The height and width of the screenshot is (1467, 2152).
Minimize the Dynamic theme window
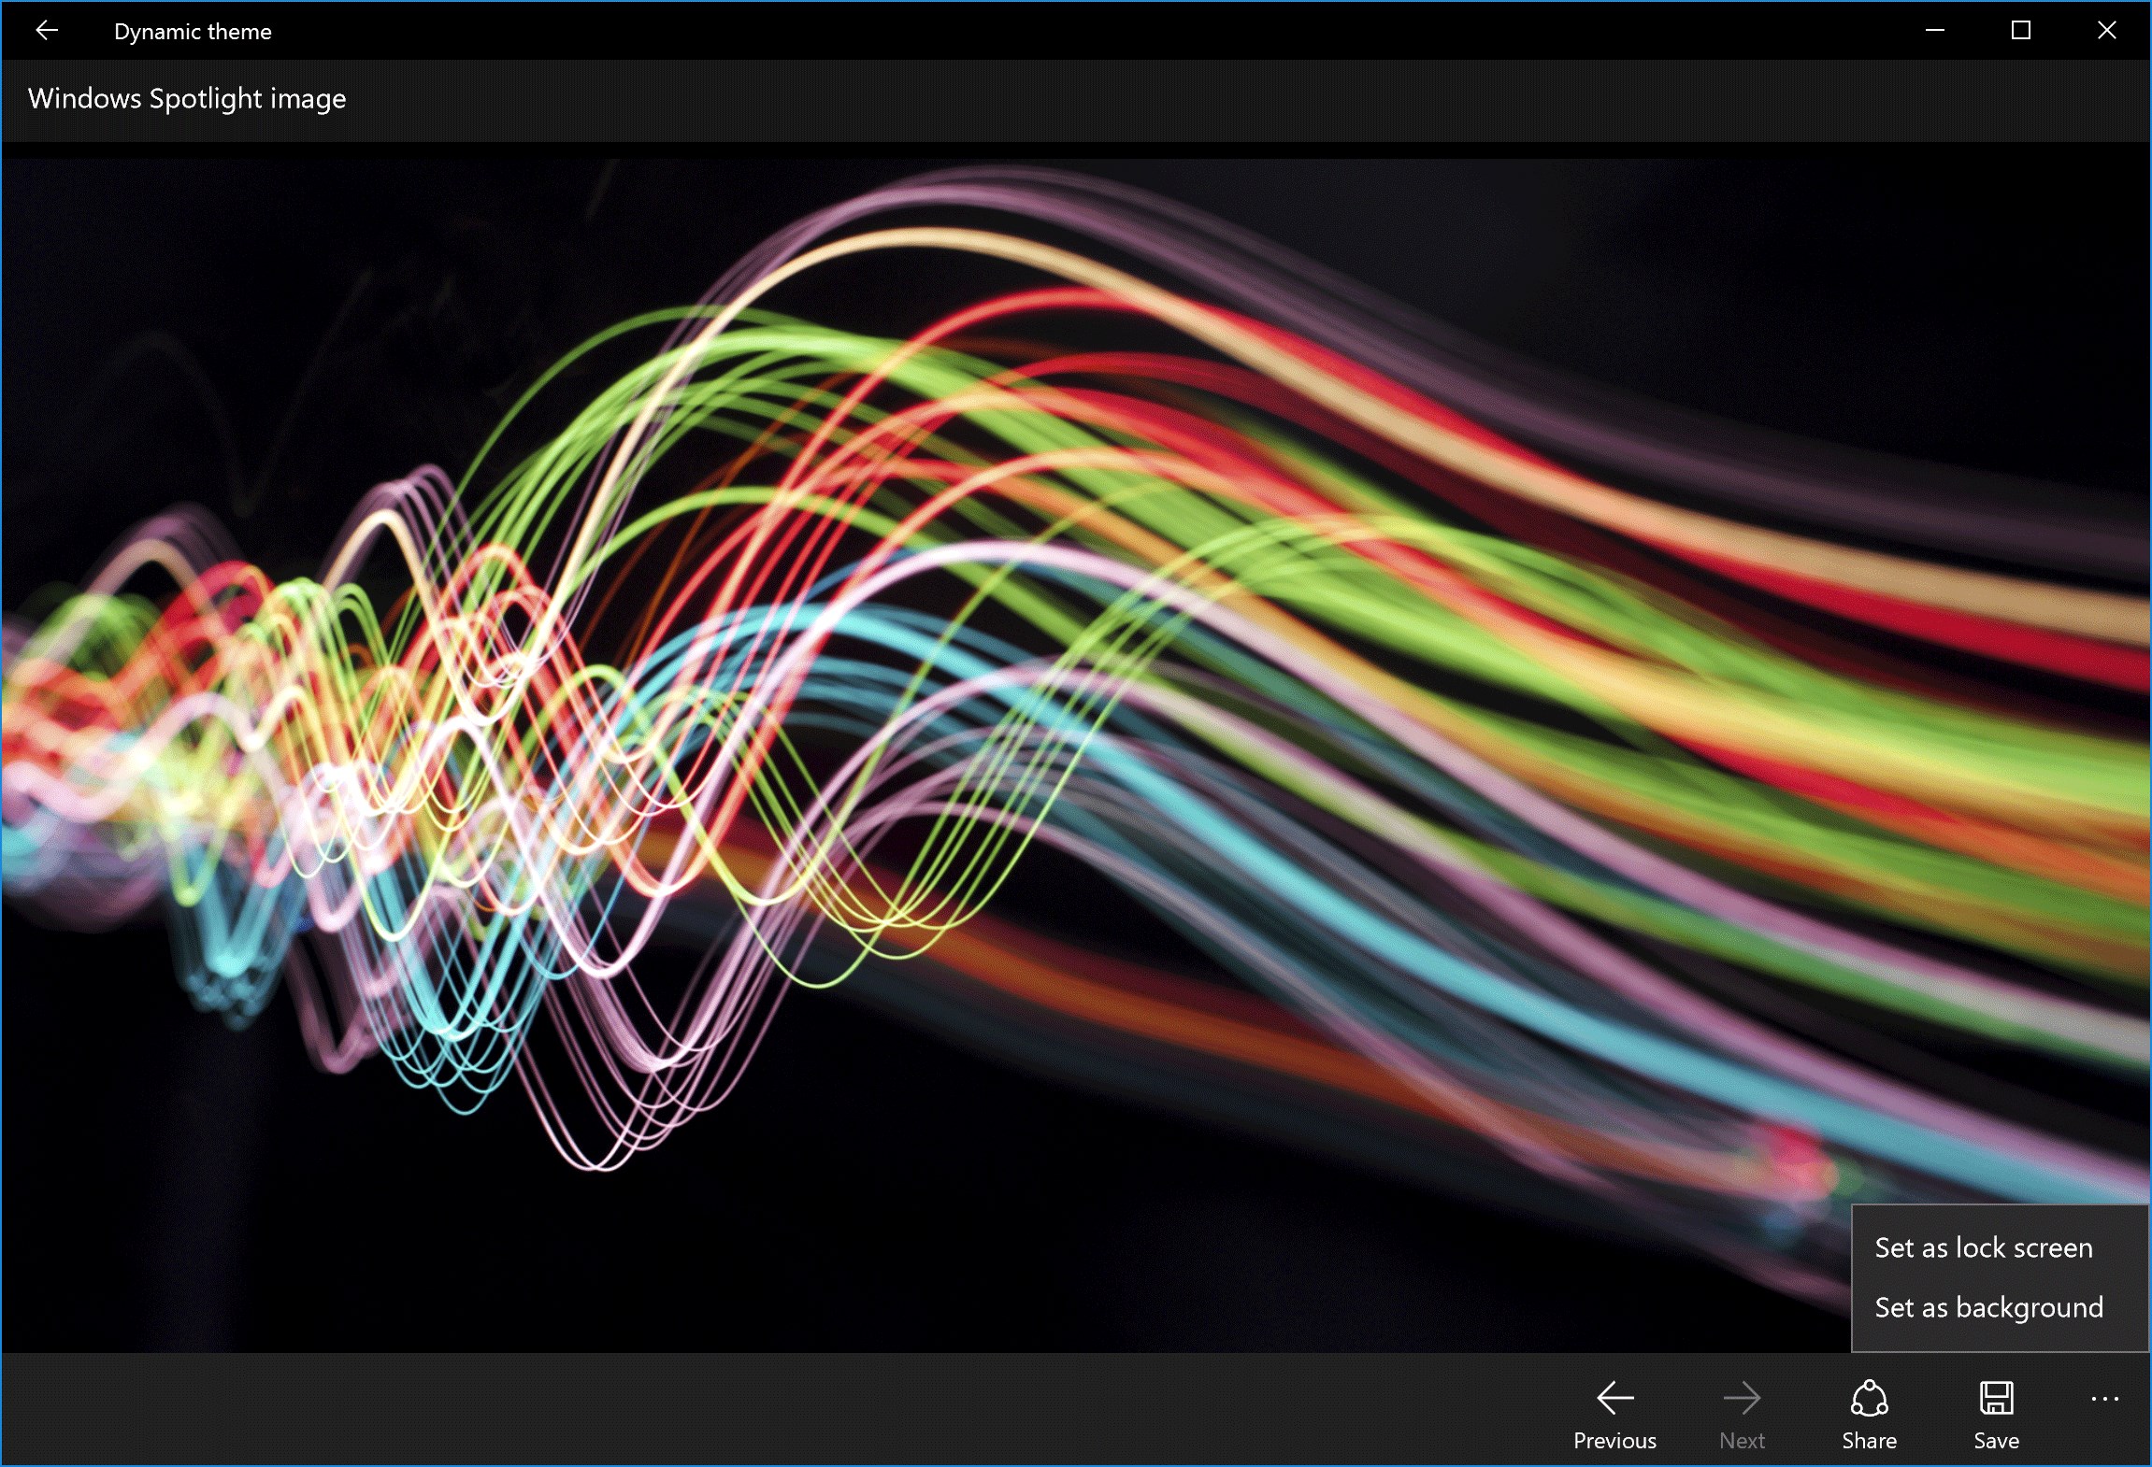1934,30
